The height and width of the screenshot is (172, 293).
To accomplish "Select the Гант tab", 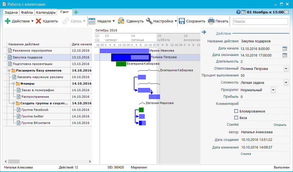I will 65,12.
